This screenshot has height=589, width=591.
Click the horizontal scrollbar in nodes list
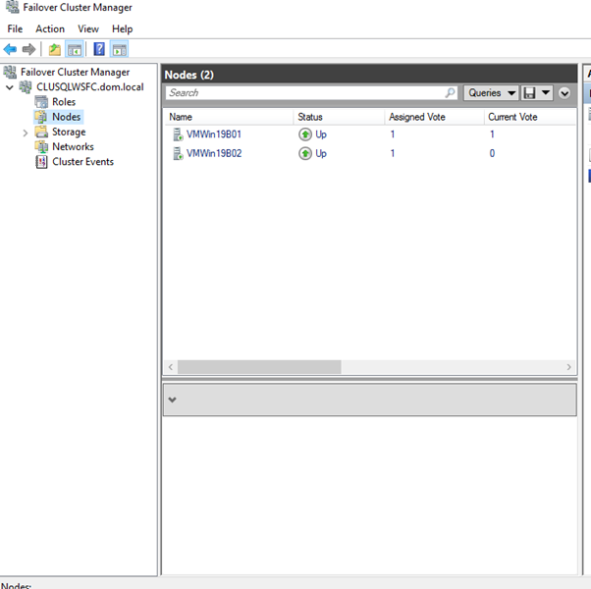[259, 367]
